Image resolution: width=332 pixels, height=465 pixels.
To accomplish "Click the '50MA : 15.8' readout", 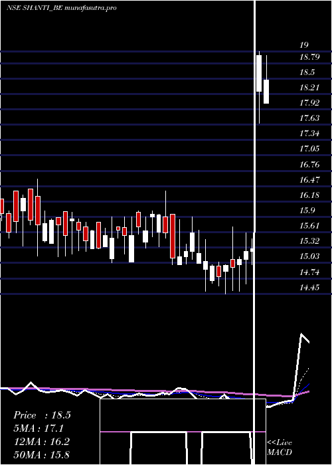I will click(x=42, y=454).
